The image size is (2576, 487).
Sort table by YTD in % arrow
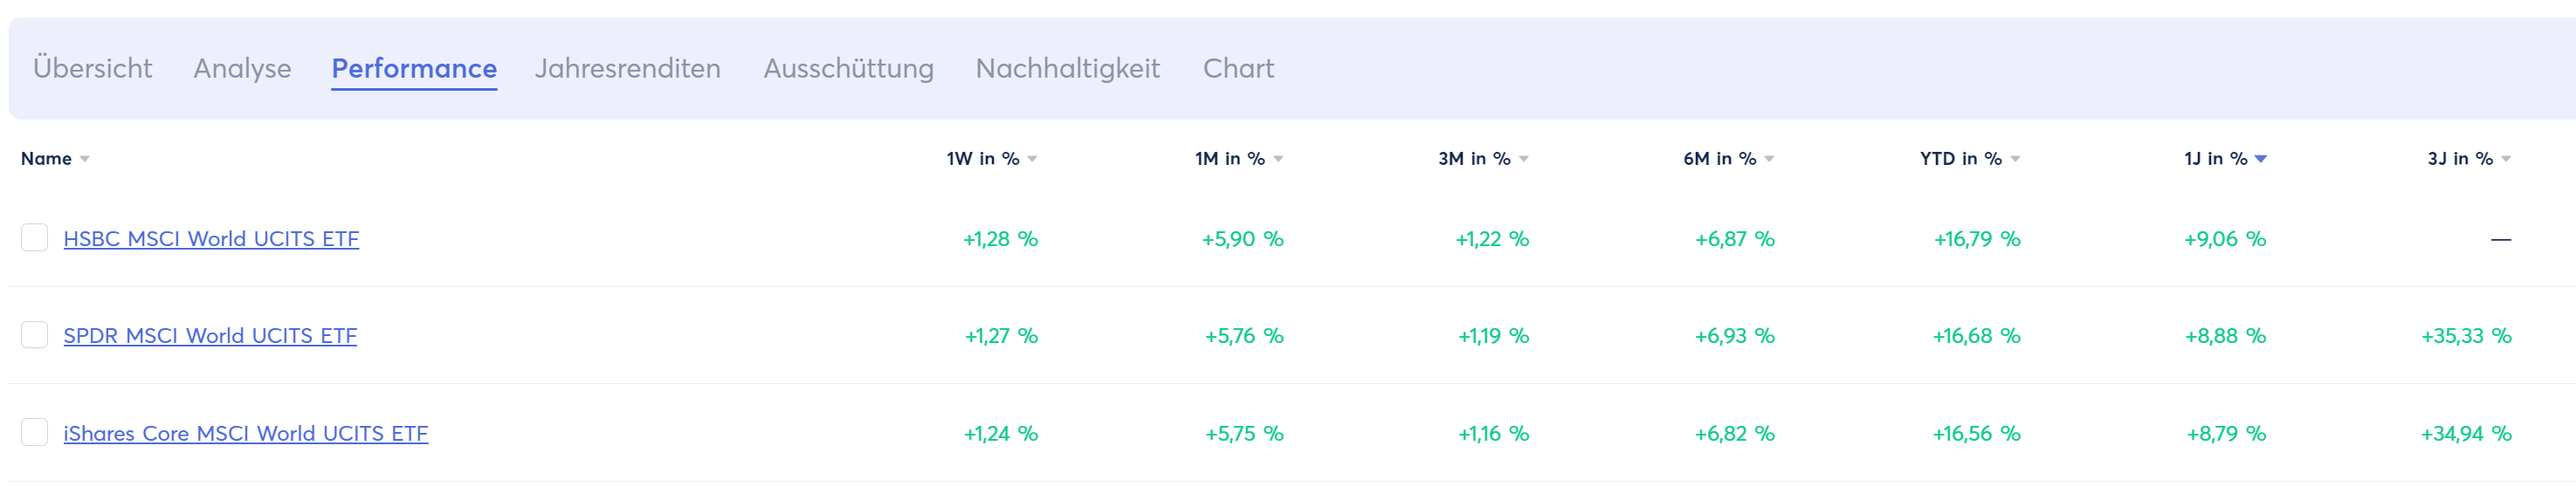coord(2015,159)
